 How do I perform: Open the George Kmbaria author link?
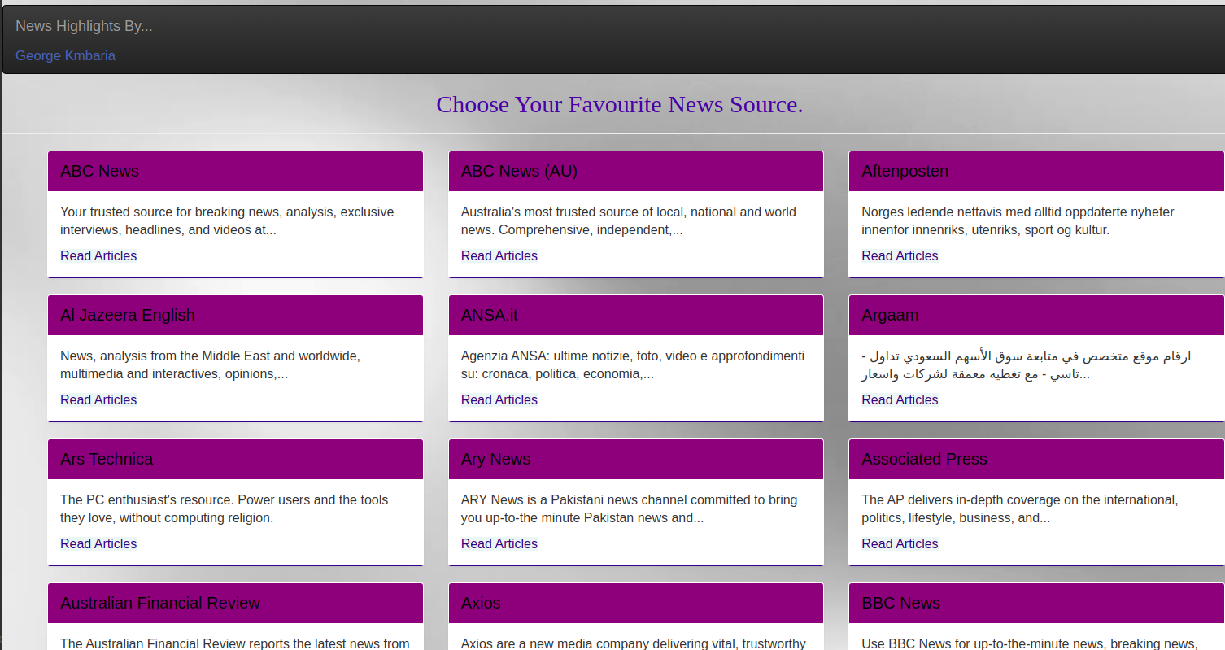65,55
